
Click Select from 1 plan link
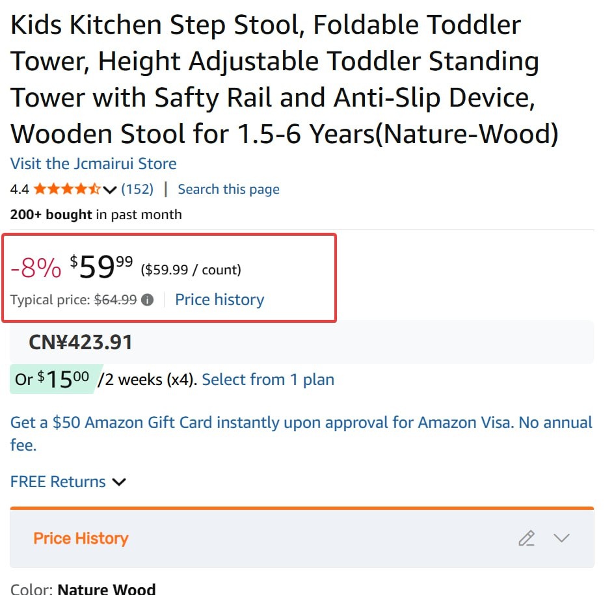pos(268,379)
